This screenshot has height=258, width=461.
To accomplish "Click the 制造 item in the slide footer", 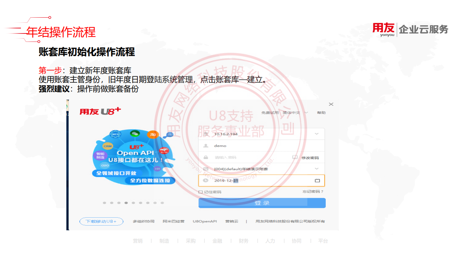I will (164, 241).
